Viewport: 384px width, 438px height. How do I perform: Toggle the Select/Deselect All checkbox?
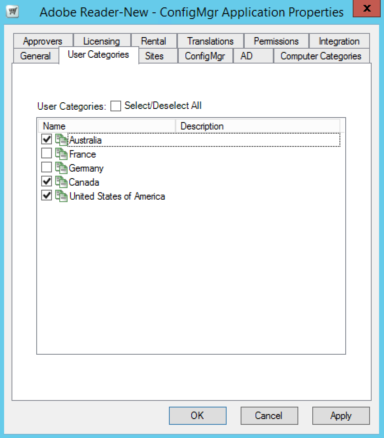(x=116, y=106)
